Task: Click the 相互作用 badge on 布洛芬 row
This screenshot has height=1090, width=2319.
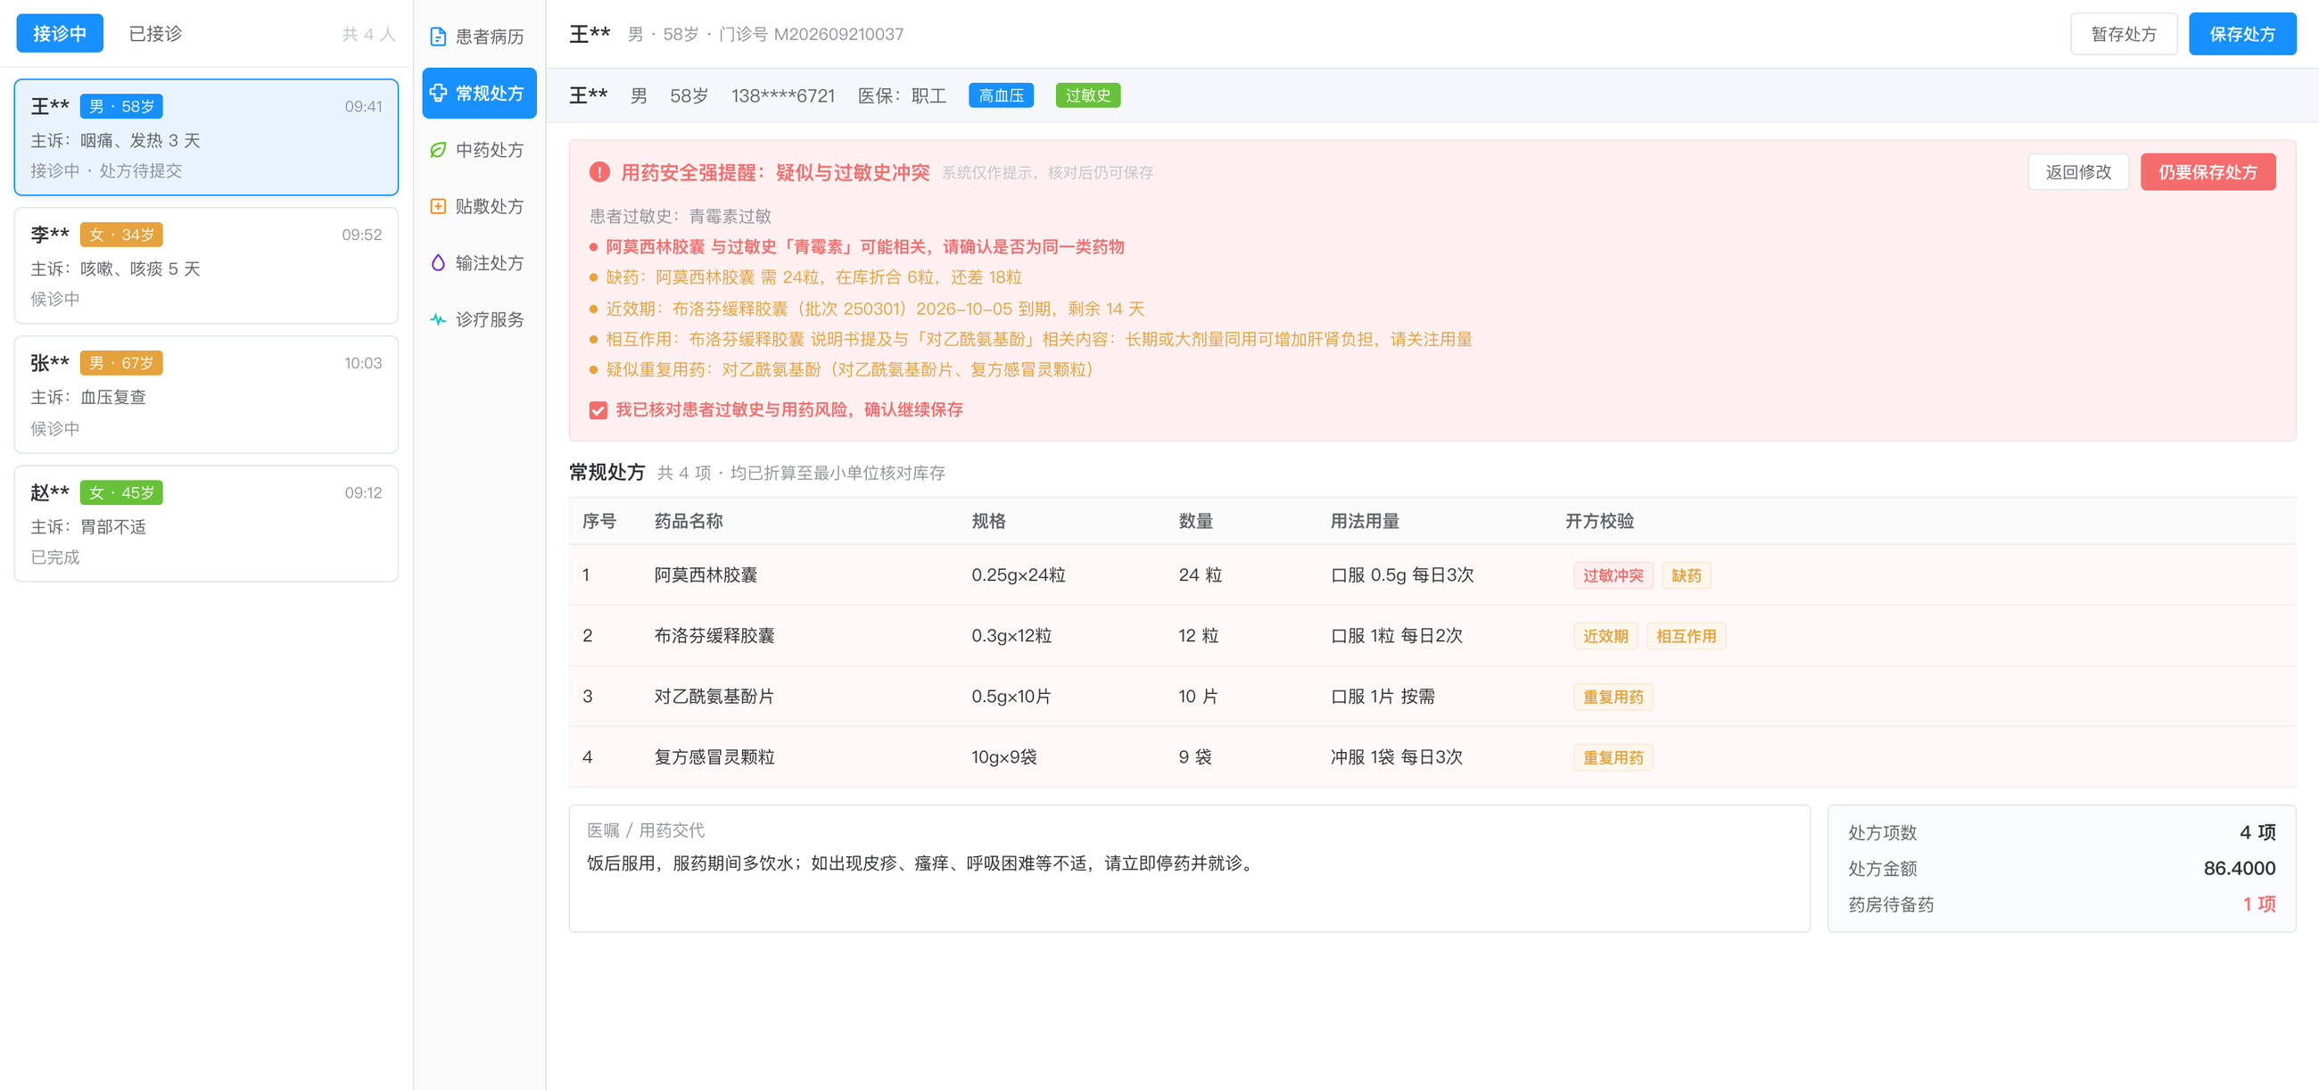Action: 1685,636
